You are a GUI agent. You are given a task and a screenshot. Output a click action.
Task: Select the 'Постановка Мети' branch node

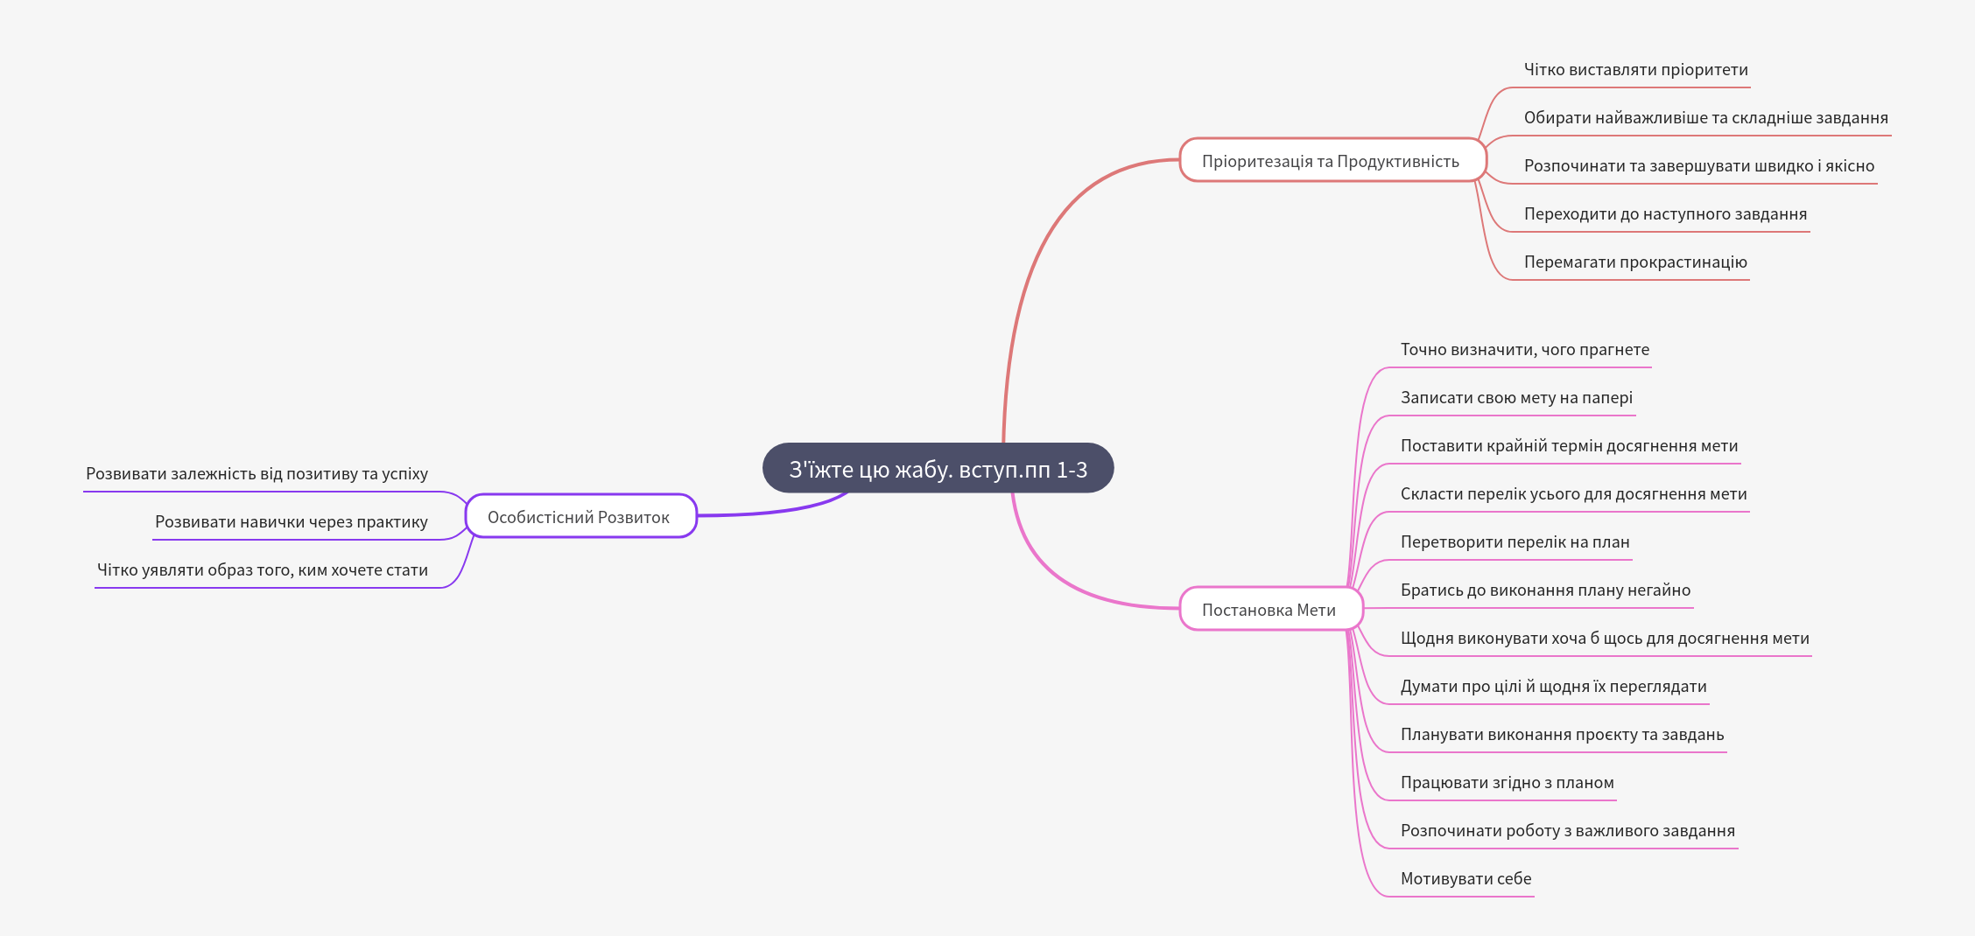tap(1269, 610)
